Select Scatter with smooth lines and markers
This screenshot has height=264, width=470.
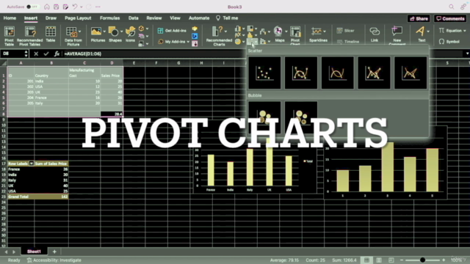click(301, 73)
